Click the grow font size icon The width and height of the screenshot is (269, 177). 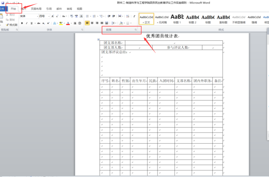52,16
